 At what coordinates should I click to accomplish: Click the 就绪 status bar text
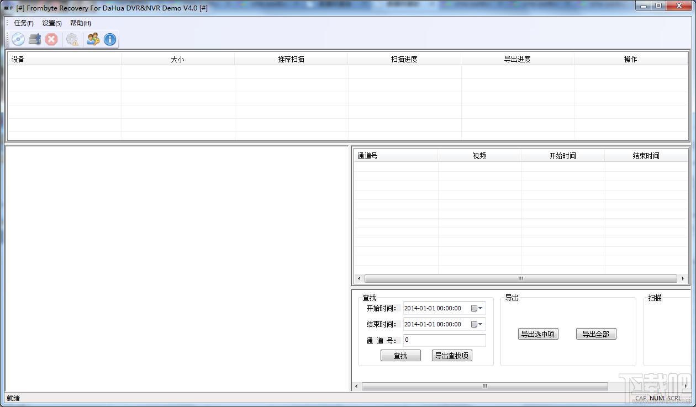coord(13,398)
